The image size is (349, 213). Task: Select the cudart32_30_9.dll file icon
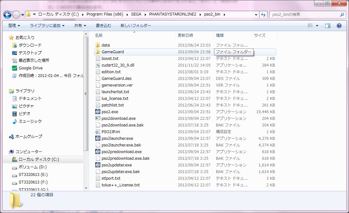[x=97, y=65]
